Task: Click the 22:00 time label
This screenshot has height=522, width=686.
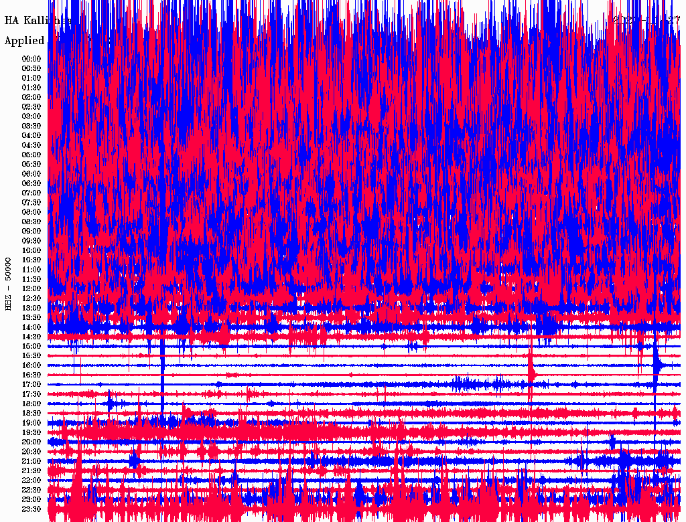Action: pyautogui.click(x=31, y=481)
